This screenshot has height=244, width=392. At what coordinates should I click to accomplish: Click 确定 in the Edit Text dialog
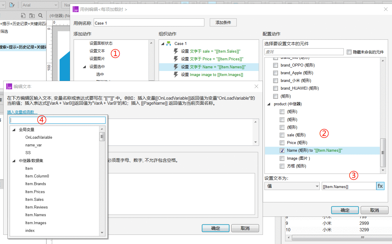point(216,228)
